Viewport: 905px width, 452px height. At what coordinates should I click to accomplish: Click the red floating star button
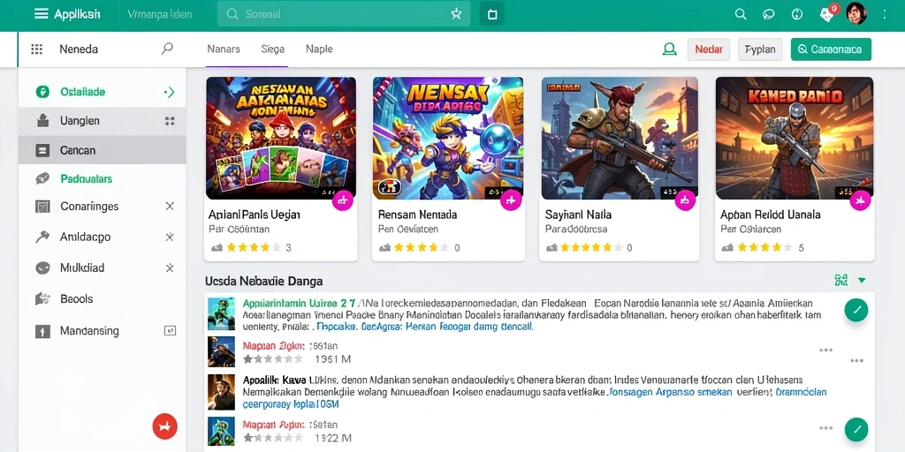165,426
